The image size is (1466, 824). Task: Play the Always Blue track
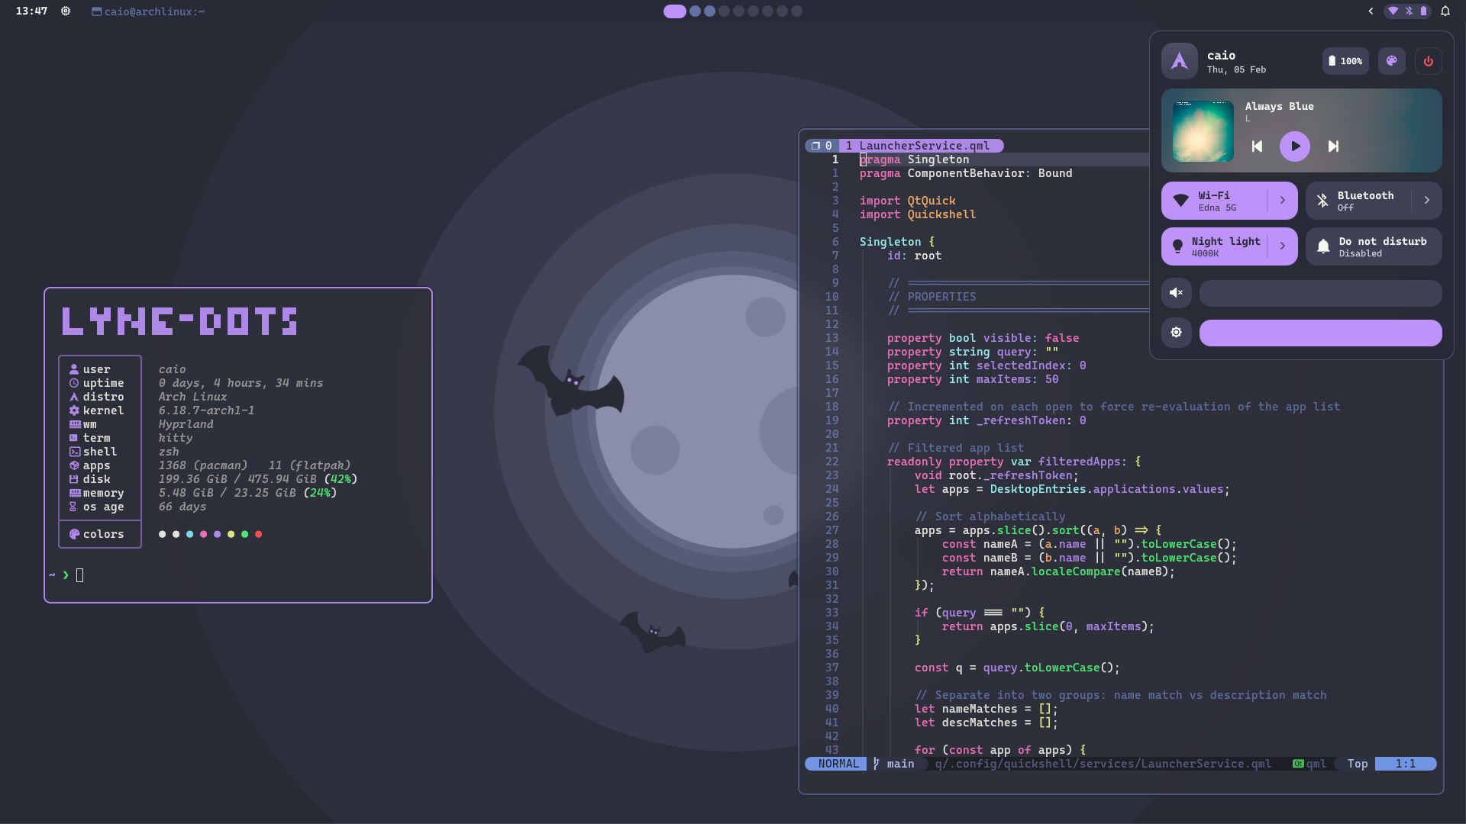point(1294,146)
